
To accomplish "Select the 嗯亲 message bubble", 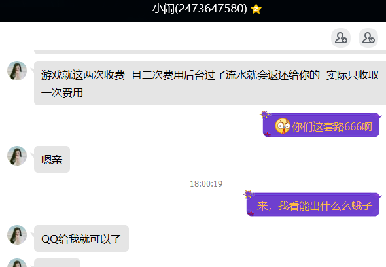I will point(52,160).
